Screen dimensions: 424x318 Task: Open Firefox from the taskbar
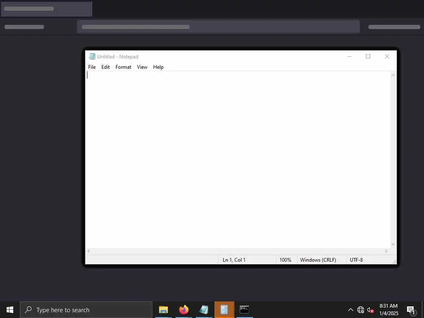[x=183, y=310]
